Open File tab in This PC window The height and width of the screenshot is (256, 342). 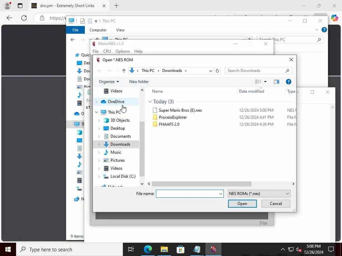coord(75,30)
